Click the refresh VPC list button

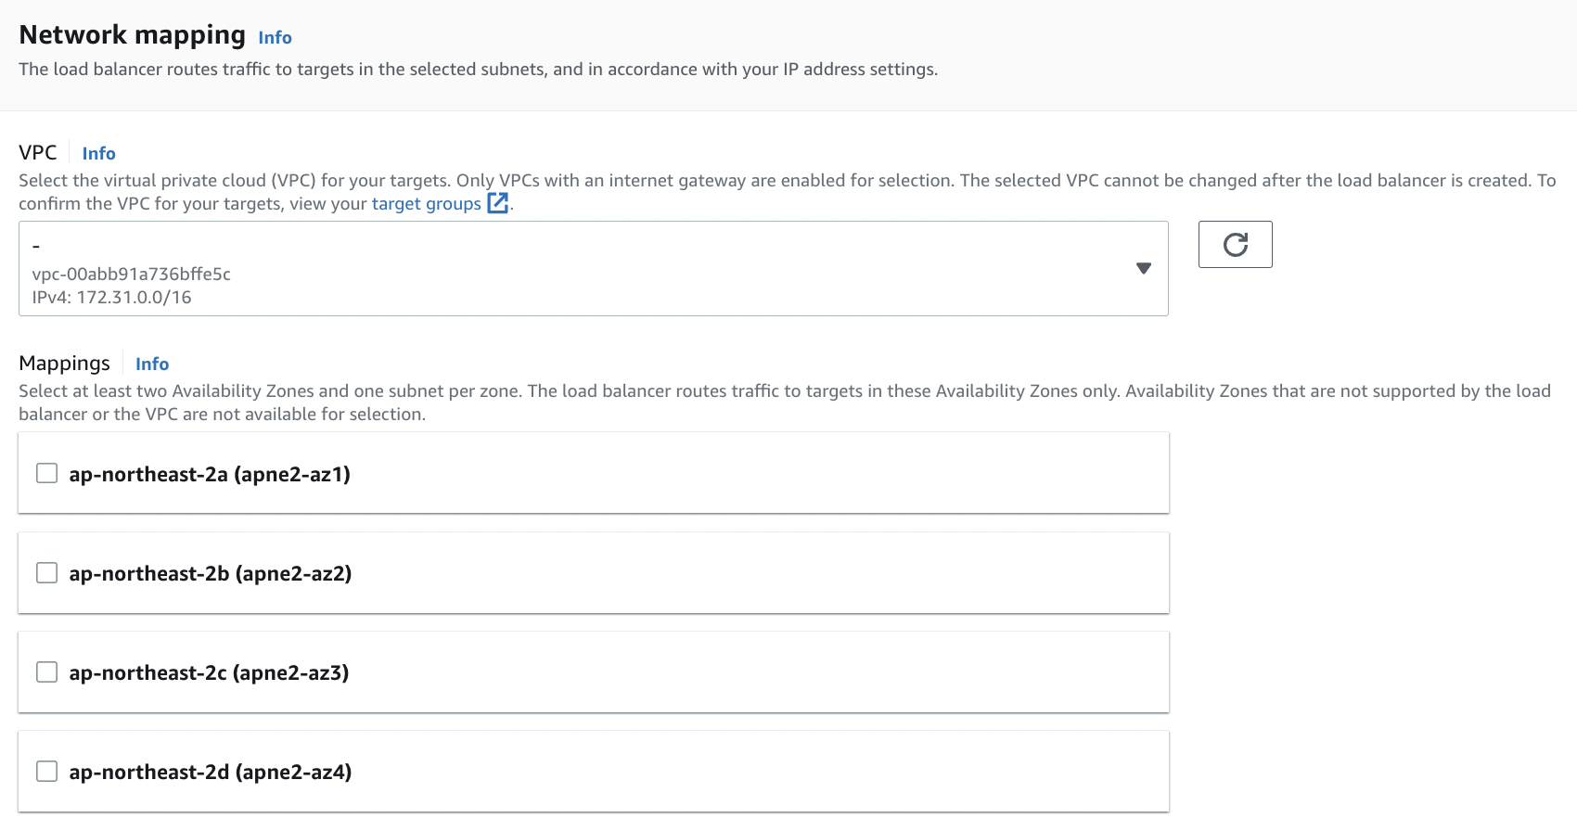point(1235,245)
